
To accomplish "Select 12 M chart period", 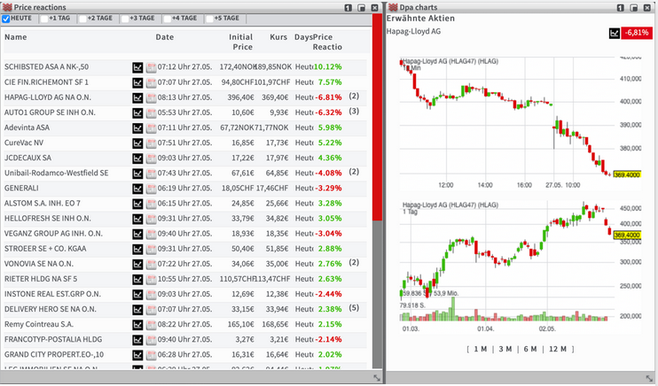I will pos(558,349).
